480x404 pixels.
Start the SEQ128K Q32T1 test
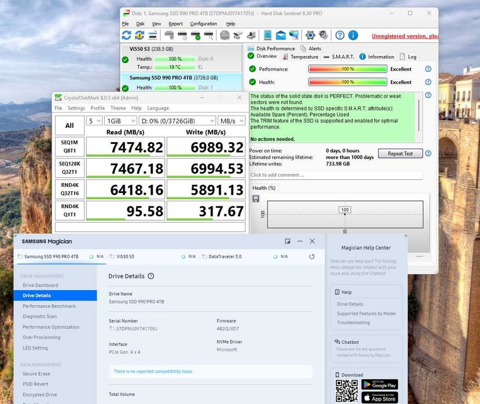[x=69, y=168]
